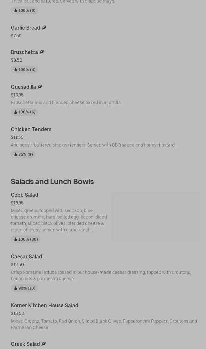The height and width of the screenshot is (349, 206).
Task: Click the Salads and Lunch Bowls heading
Action: coord(52,181)
